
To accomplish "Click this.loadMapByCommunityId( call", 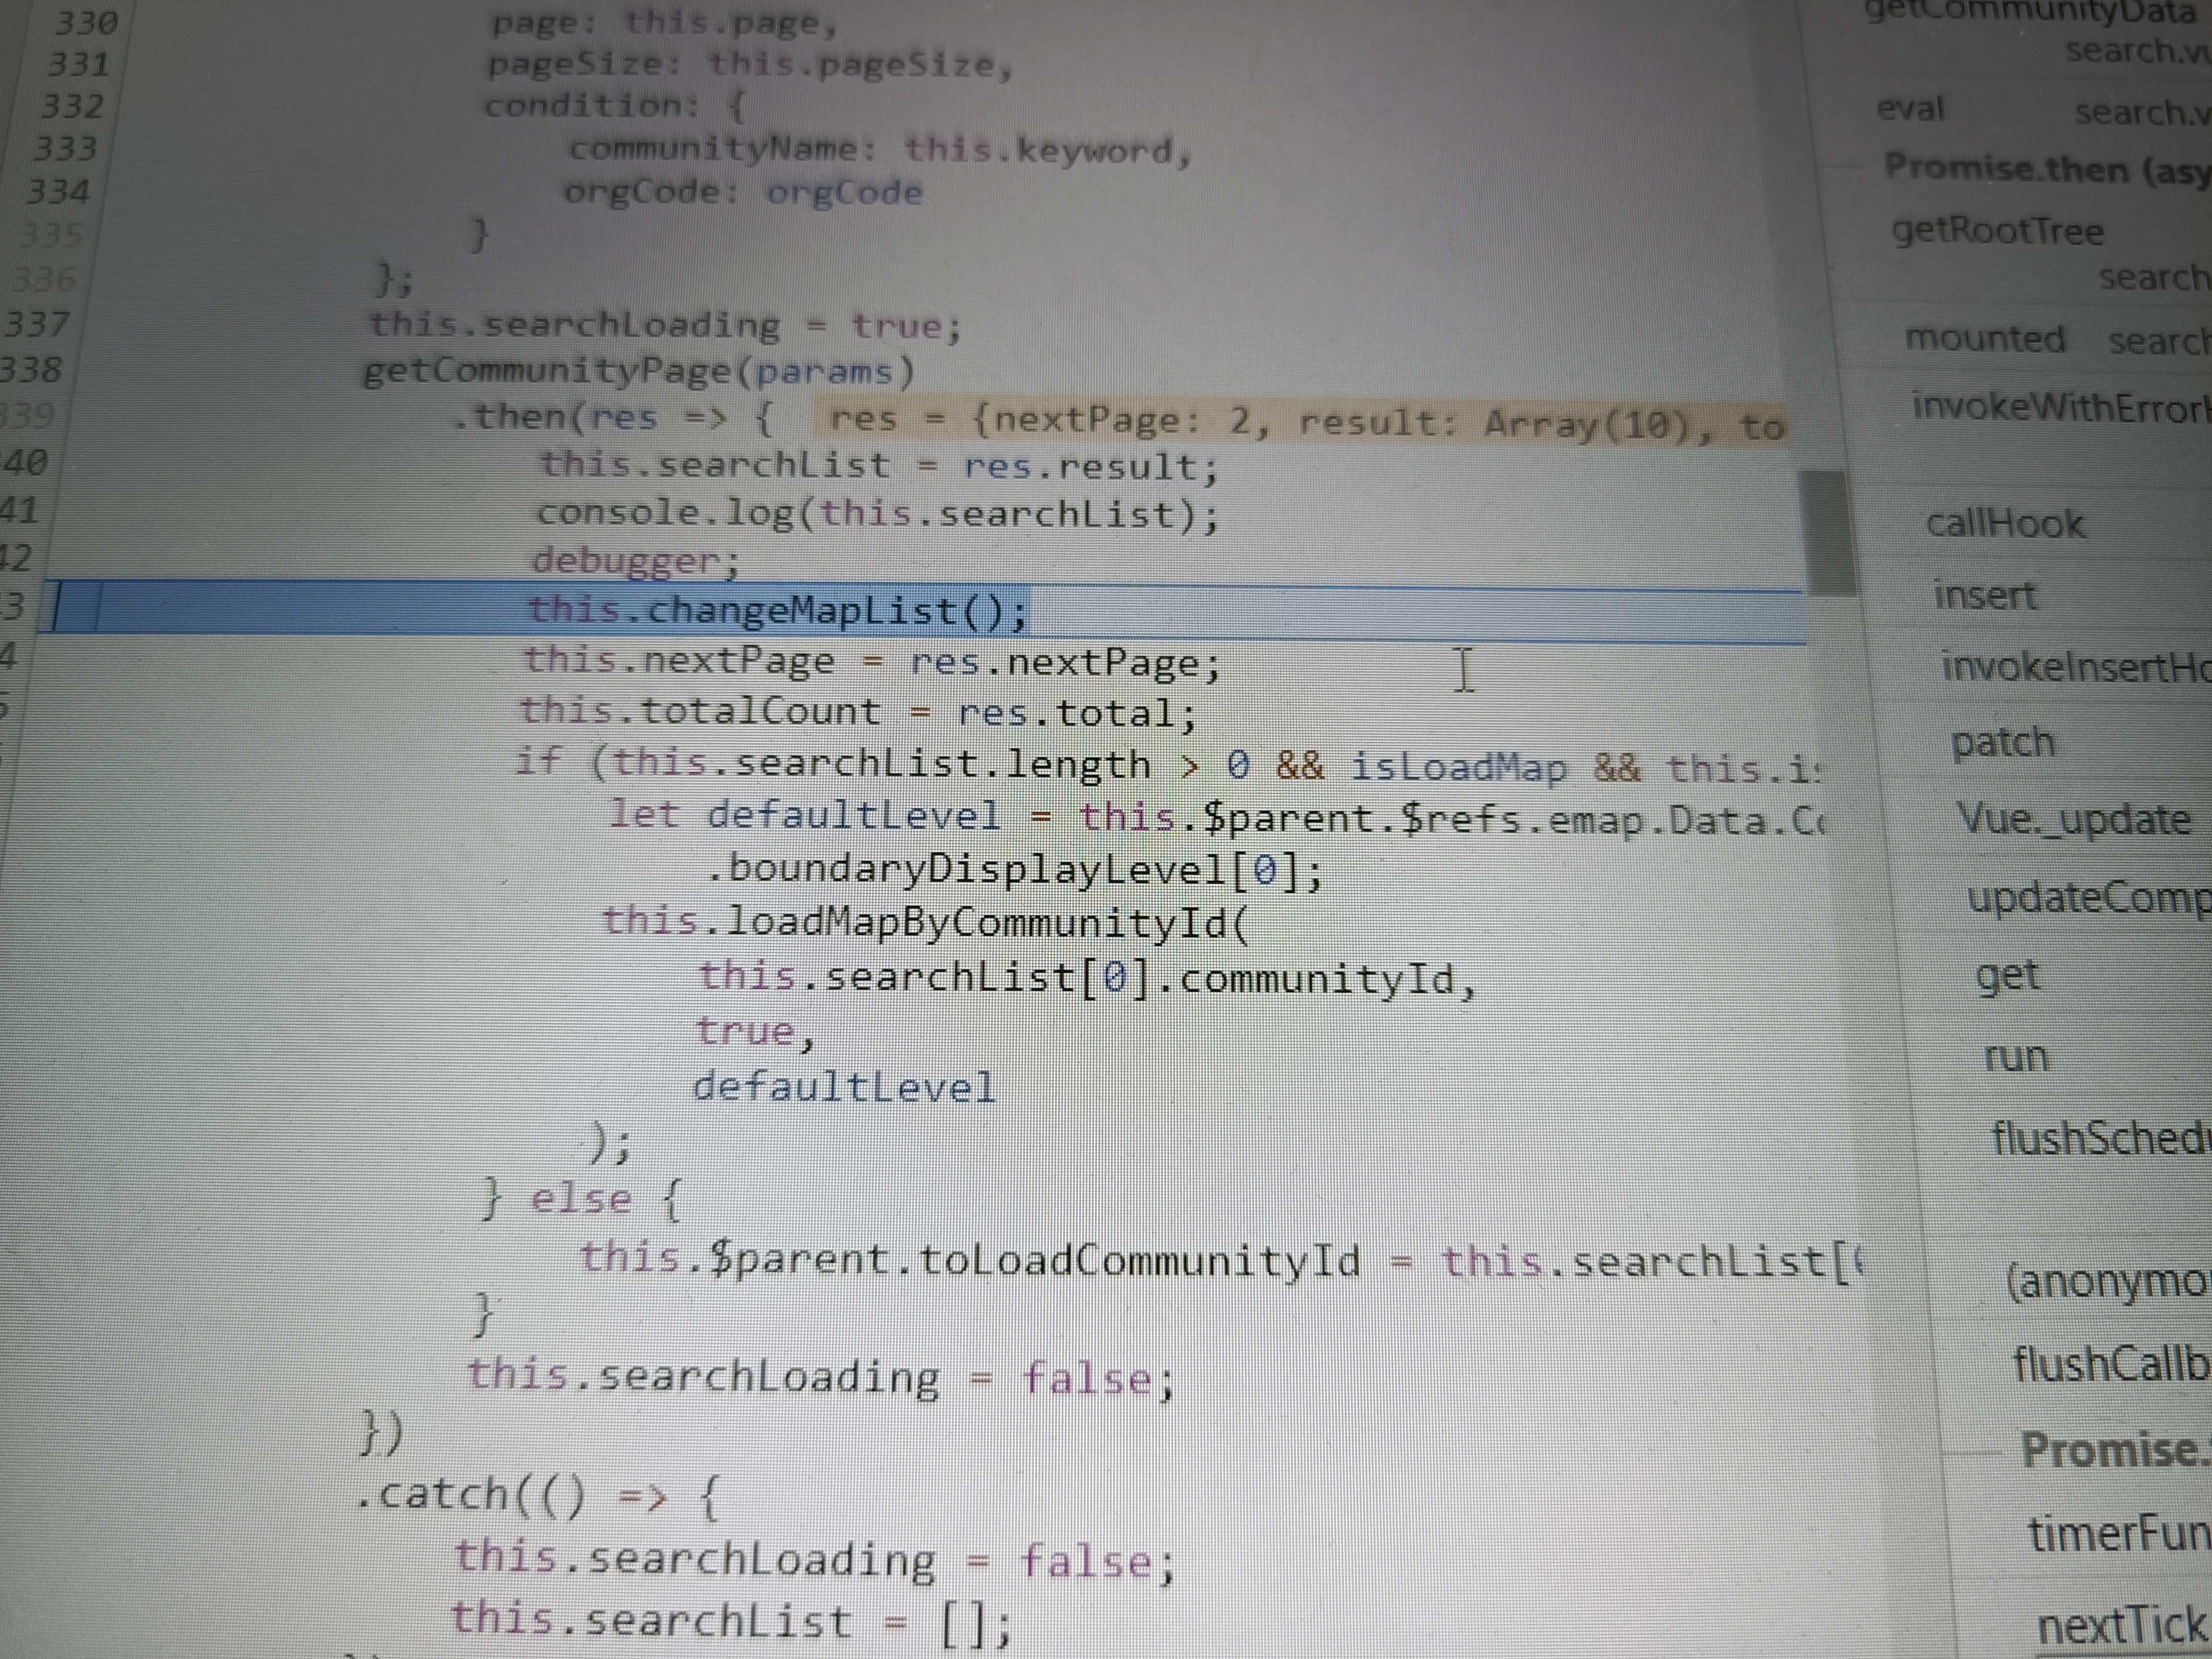I will 925,921.
